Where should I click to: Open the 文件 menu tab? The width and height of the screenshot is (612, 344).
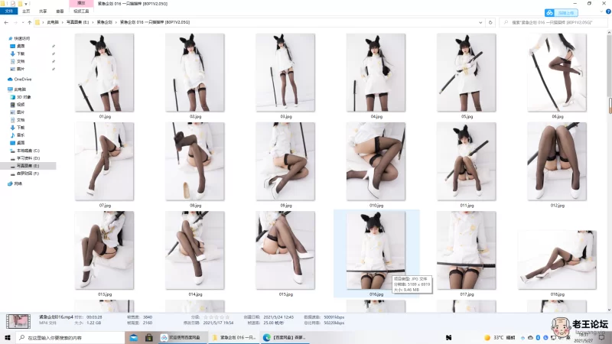tap(9, 11)
